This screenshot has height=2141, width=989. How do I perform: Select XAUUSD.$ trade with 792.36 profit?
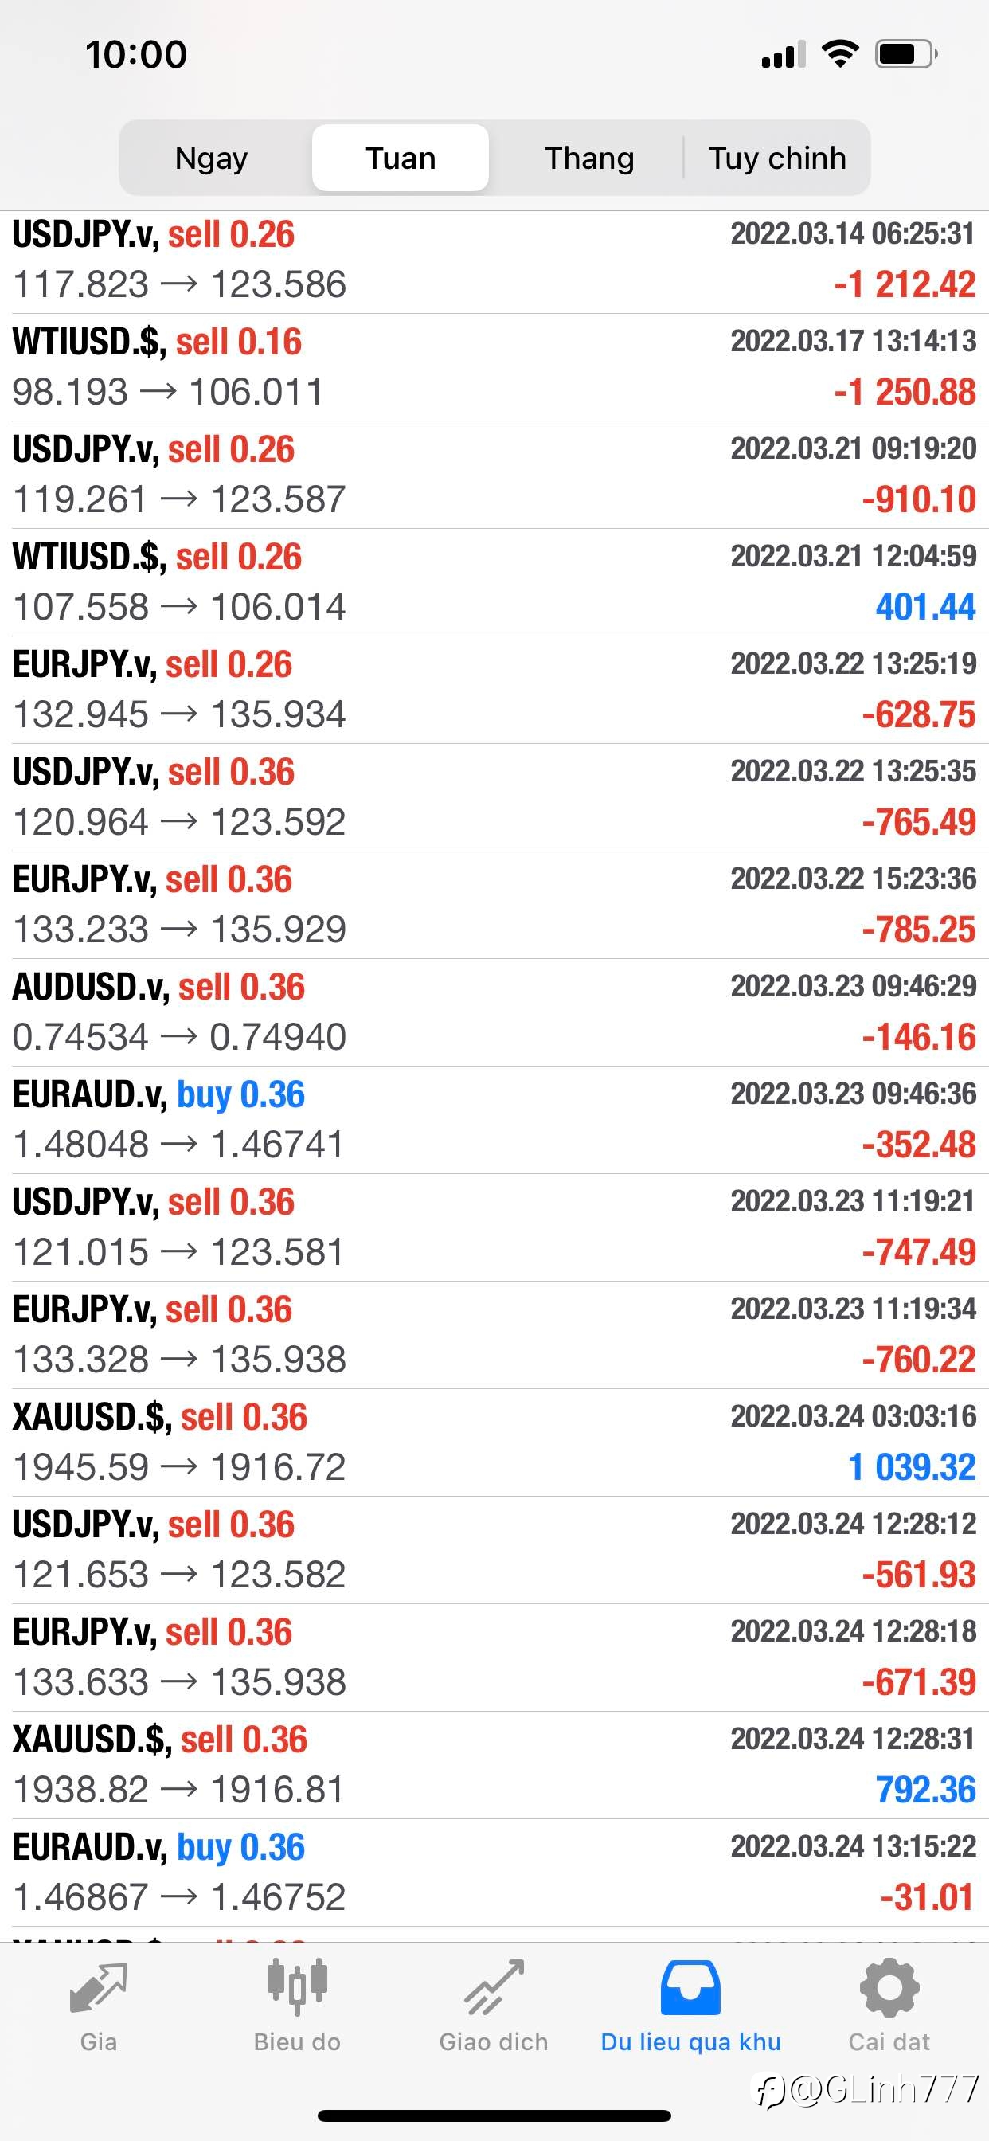point(494,1765)
